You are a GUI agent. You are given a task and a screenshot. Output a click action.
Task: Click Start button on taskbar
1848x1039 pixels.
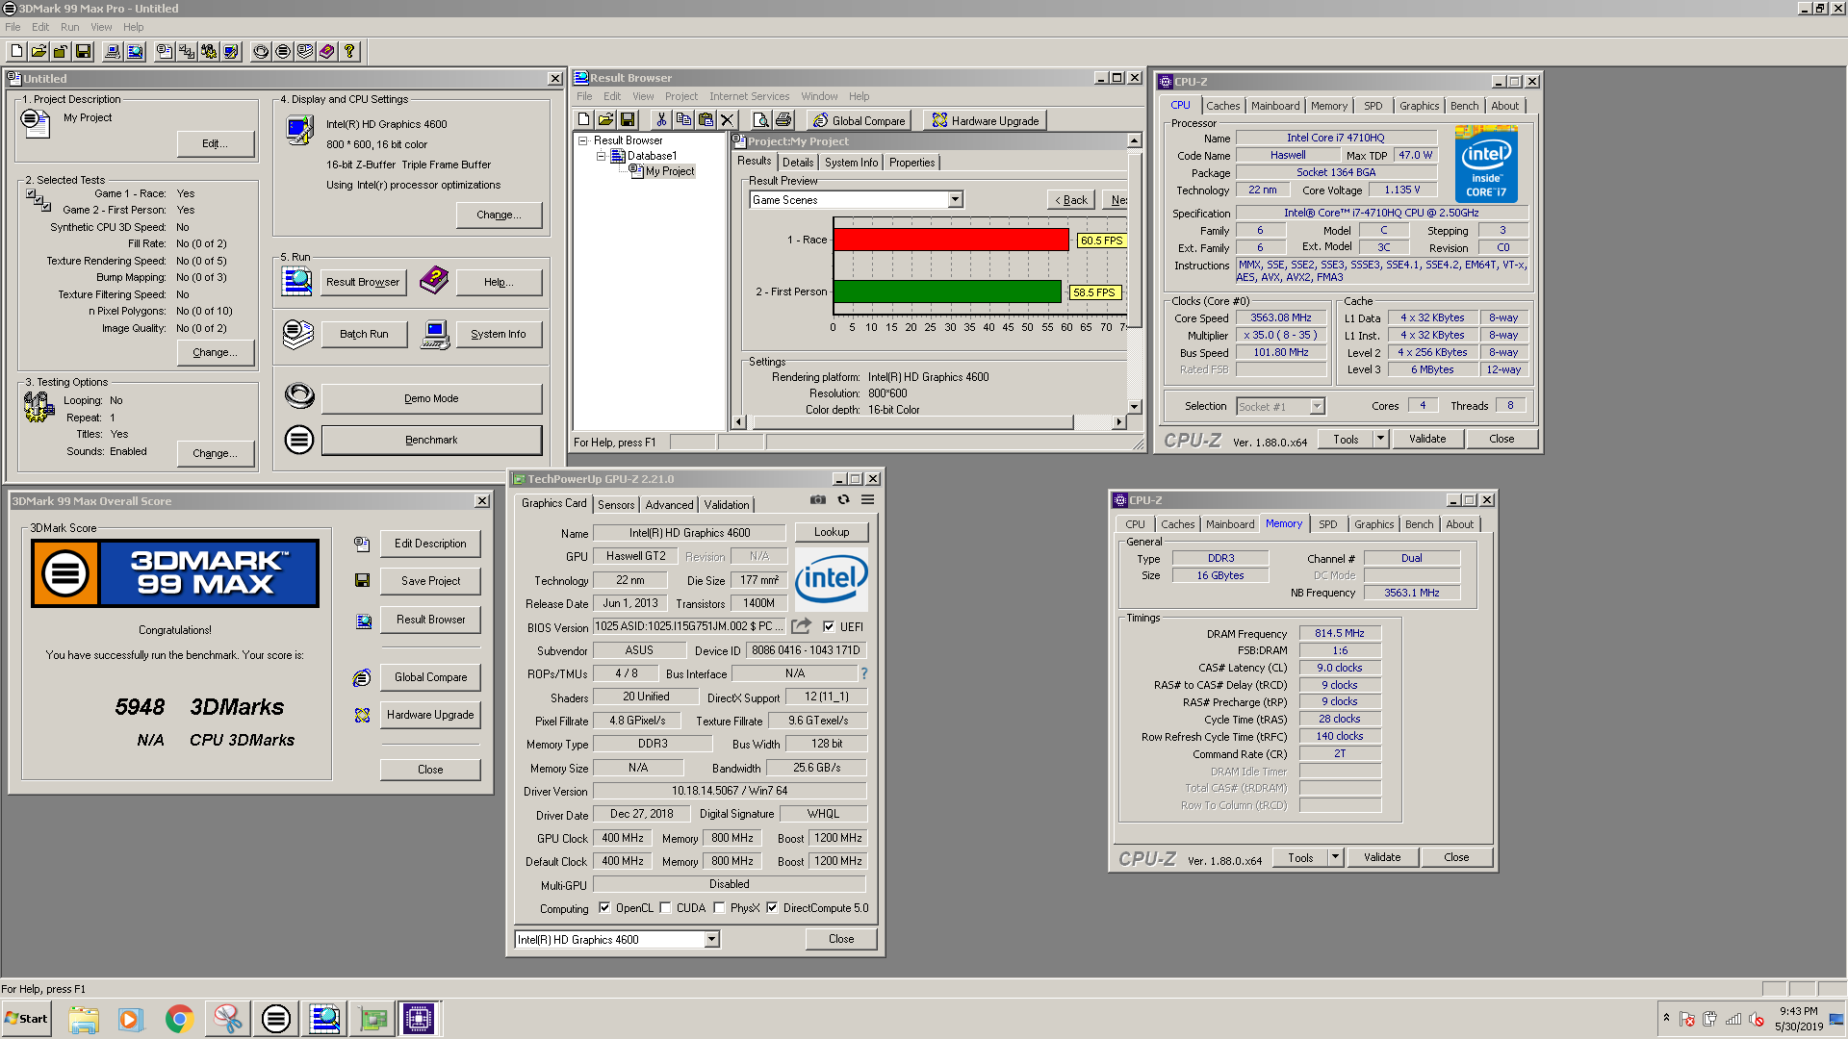26,1019
